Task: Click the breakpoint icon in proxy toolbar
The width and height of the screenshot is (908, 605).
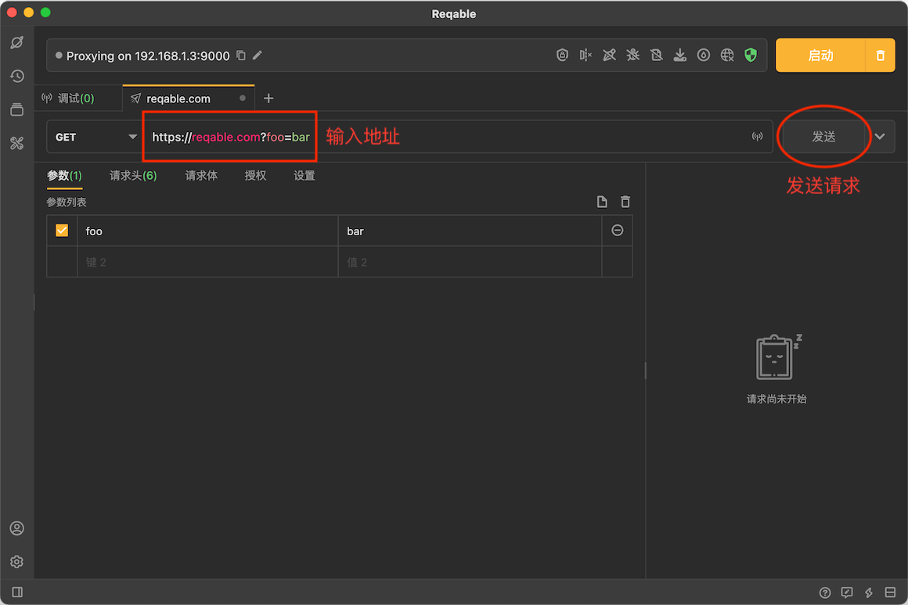Action: [586, 55]
